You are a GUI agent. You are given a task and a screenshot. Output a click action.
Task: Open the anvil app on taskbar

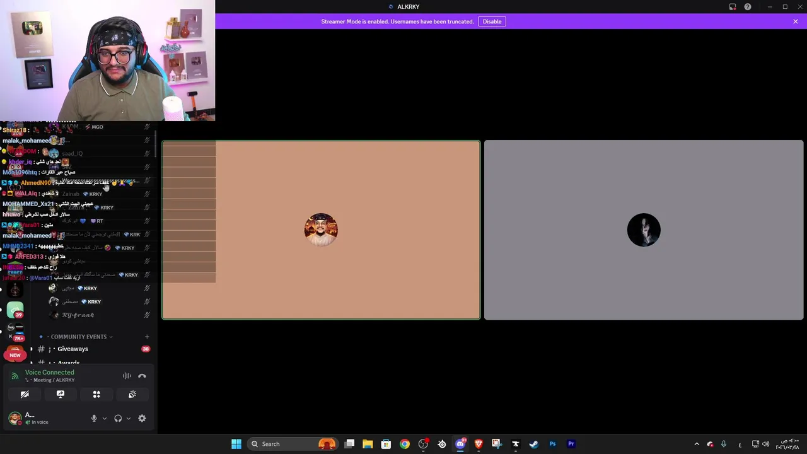[x=515, y=444]
